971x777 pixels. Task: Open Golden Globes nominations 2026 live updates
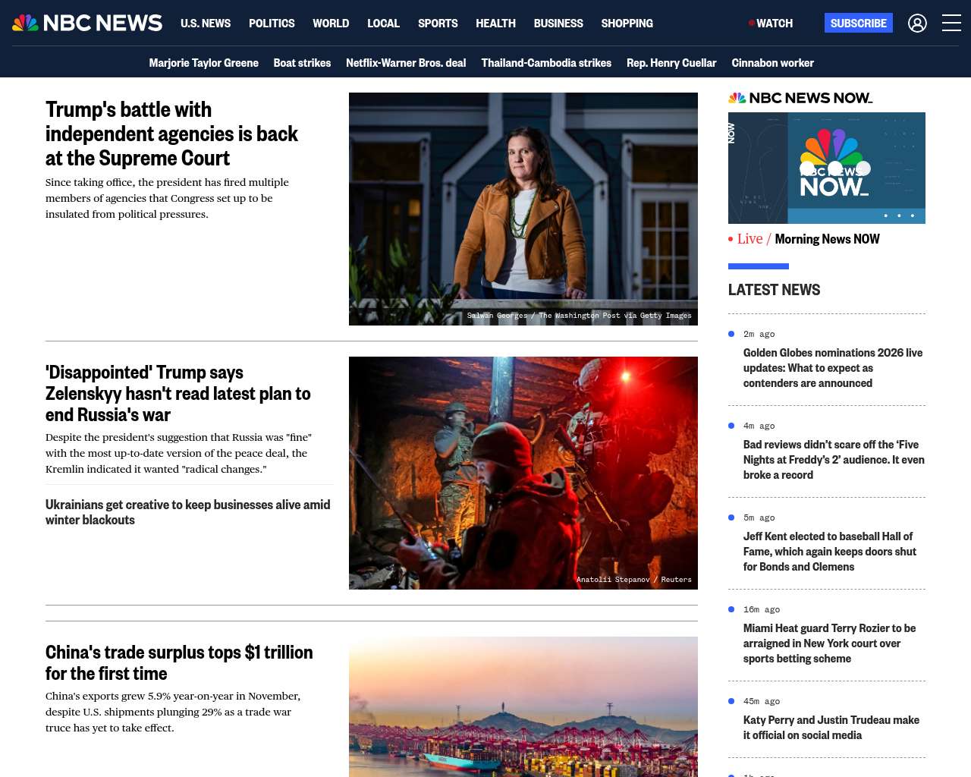[833, 368]
